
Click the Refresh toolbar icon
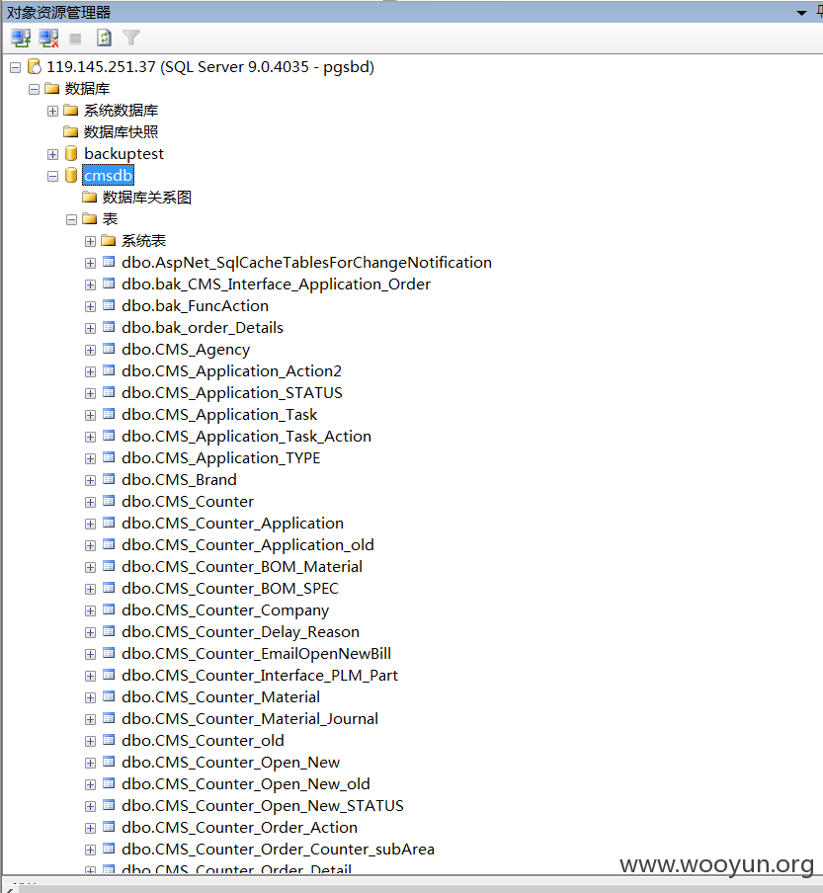104,39
